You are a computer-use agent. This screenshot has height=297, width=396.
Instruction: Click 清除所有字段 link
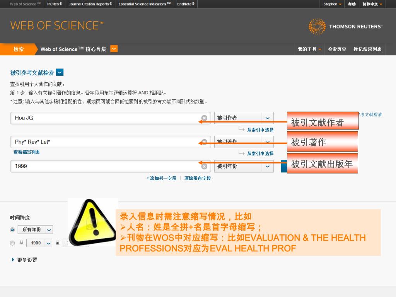coord(198,178)
